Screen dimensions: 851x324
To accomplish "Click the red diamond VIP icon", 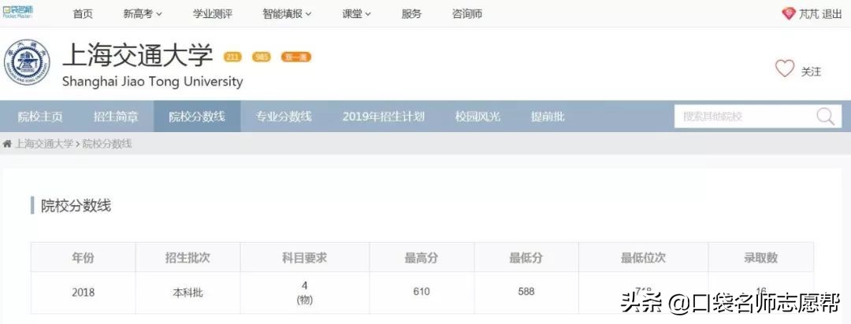I will point(788,14).
